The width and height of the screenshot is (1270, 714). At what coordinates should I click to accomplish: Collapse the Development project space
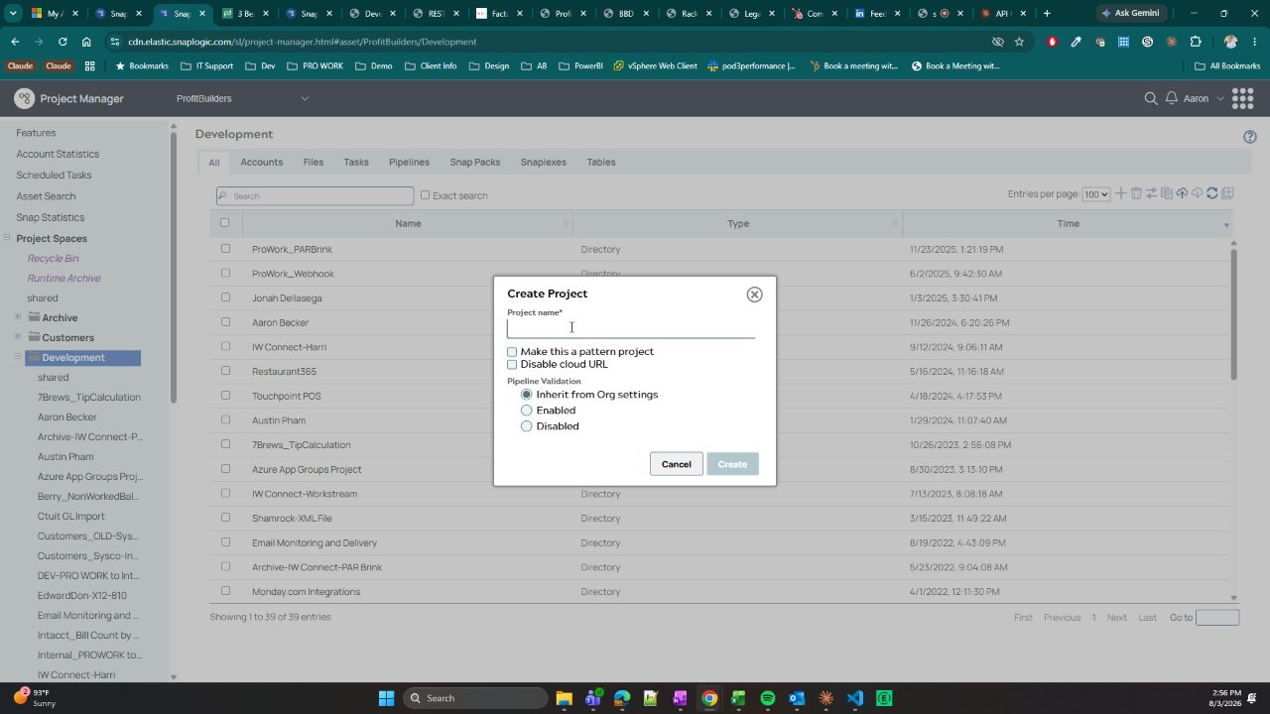[18, 357]
